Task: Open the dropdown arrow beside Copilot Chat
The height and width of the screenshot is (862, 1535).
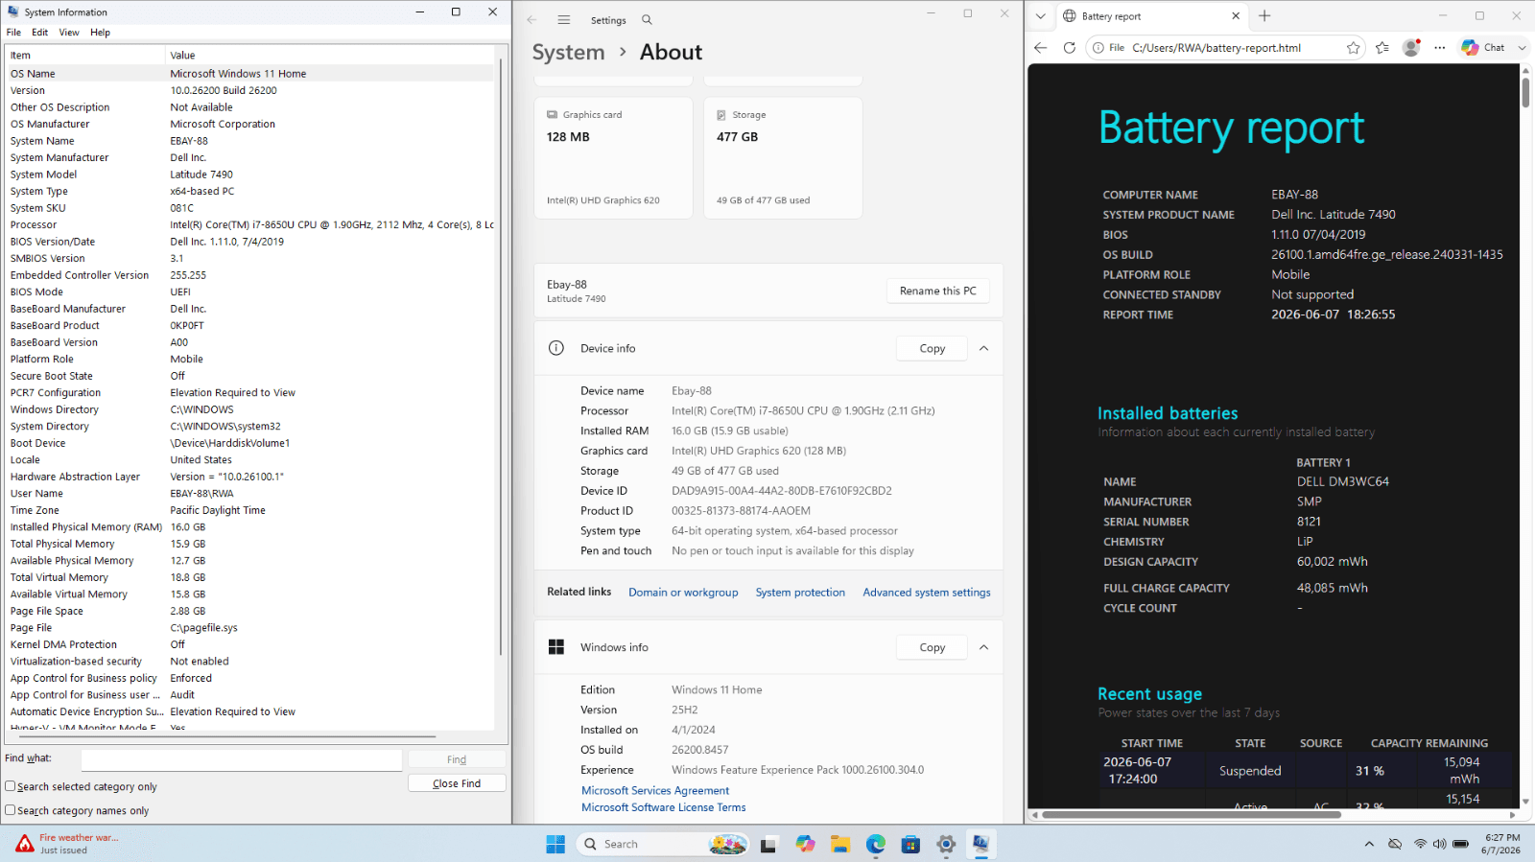Action: pos(1522,47)
